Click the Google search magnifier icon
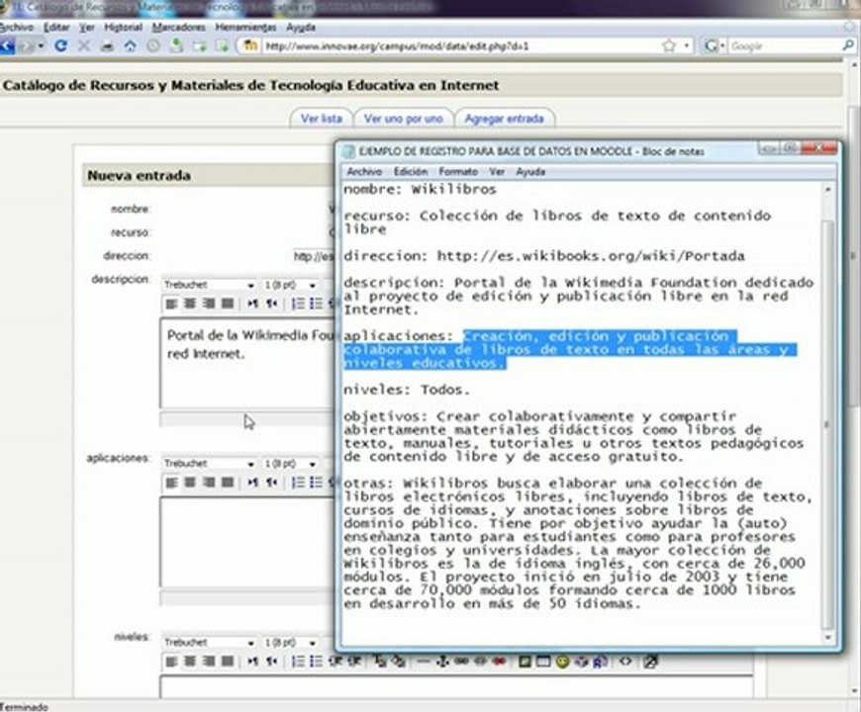Image resolution: width=861 pixels, height=712 pixels. 848,45
